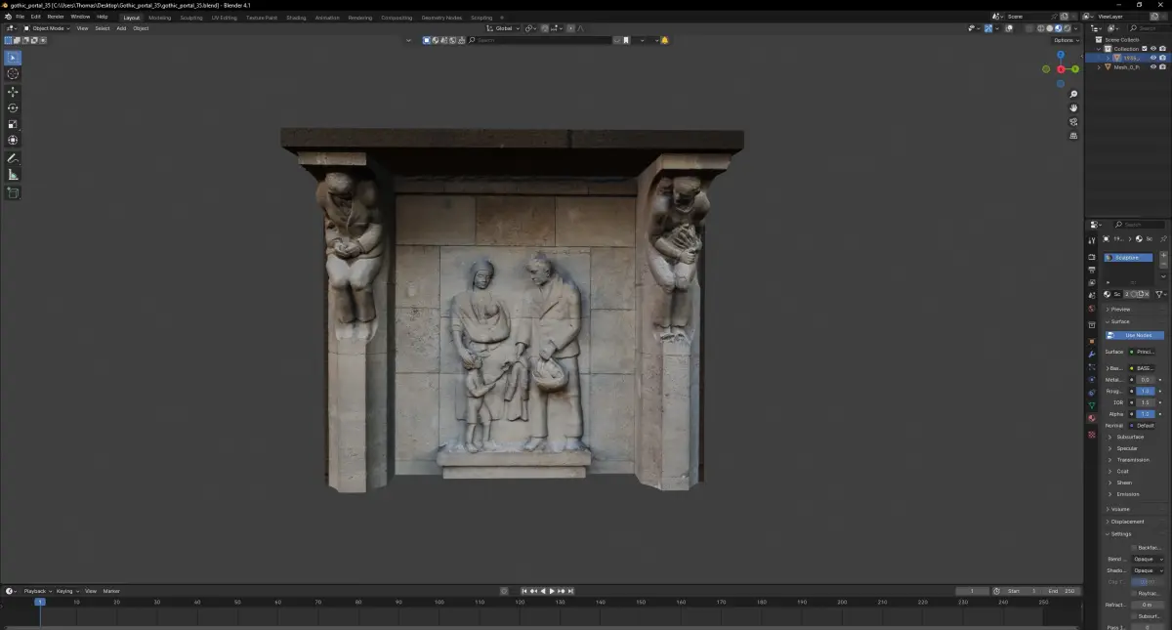
Task: Jump to the timeline end frame button
Action: 570,591
